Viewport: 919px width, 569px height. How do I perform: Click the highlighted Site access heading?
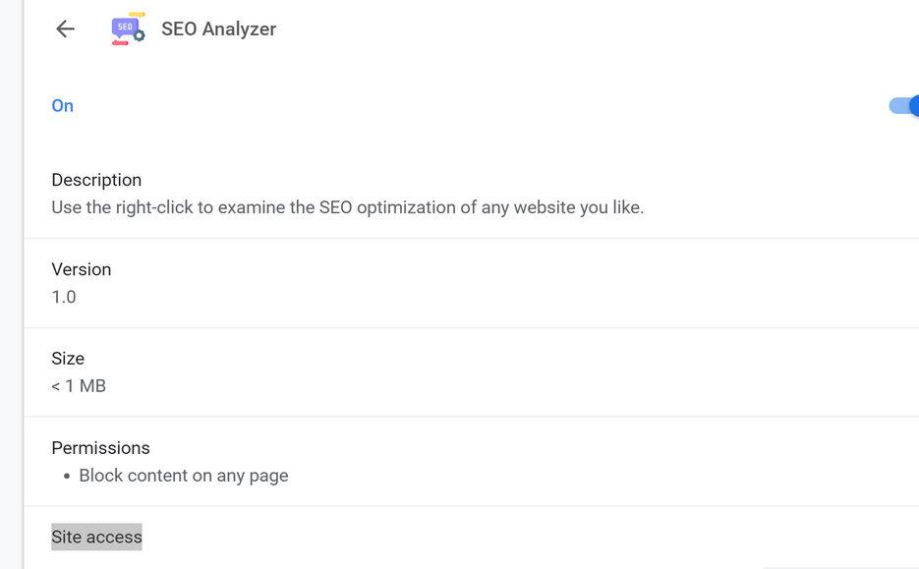tap(96, 537)
